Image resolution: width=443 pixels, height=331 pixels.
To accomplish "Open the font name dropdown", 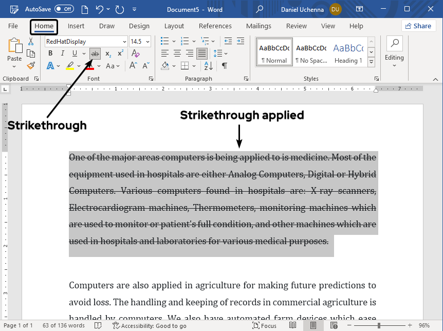I will coord(124,42).
